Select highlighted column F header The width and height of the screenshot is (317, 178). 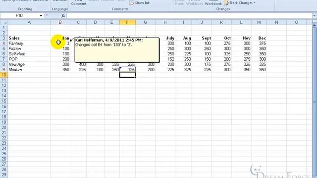[x=127, y=22]
